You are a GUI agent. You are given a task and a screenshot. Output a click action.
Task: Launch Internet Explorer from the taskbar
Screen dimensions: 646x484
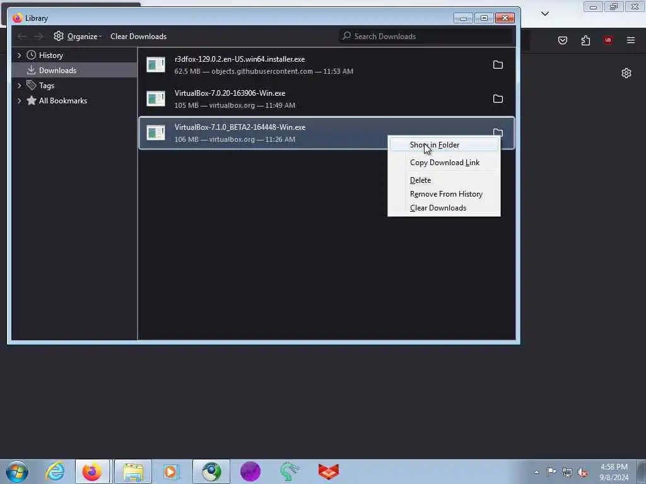tap(55, 471)
